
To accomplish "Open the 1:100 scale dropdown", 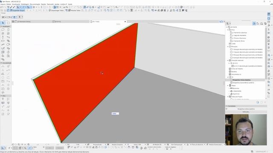I will 78,144.
